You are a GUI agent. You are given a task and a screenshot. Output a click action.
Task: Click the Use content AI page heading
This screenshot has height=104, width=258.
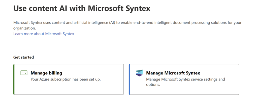click(x=82, y=8)
